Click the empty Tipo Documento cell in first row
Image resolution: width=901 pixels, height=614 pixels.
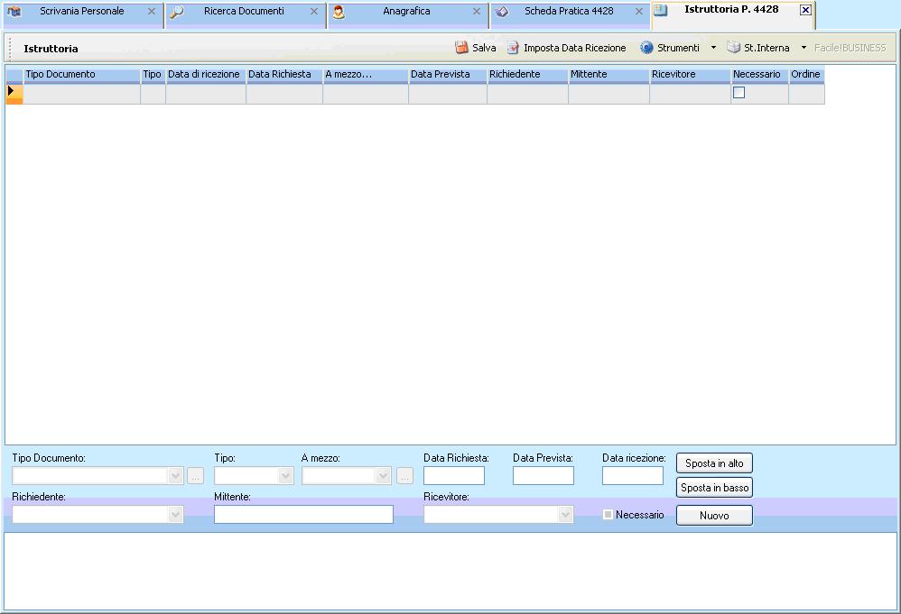pyautogui.click(x=81, y=94)
